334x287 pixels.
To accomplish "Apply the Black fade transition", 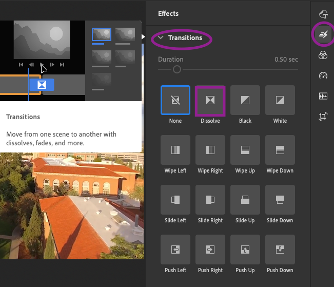I will point(245,101).
